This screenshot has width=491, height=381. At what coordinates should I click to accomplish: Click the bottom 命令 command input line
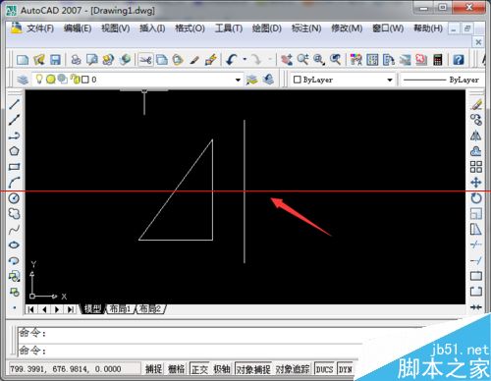(x=190, y=351)
